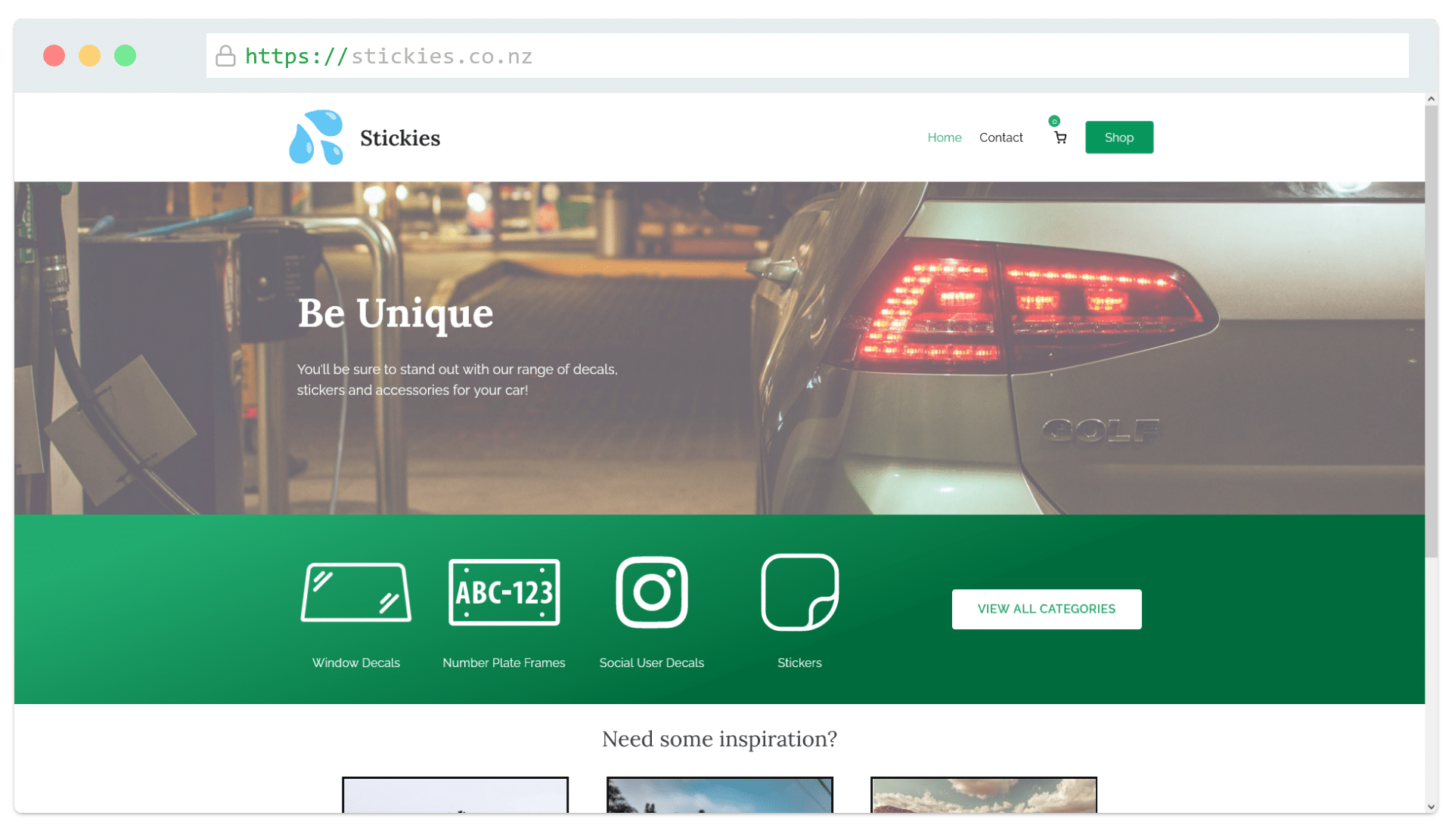The height and width of the screenshot is (831, 1452).
Task: Select the Window Decals windshield icon
Action: [356, 592]
